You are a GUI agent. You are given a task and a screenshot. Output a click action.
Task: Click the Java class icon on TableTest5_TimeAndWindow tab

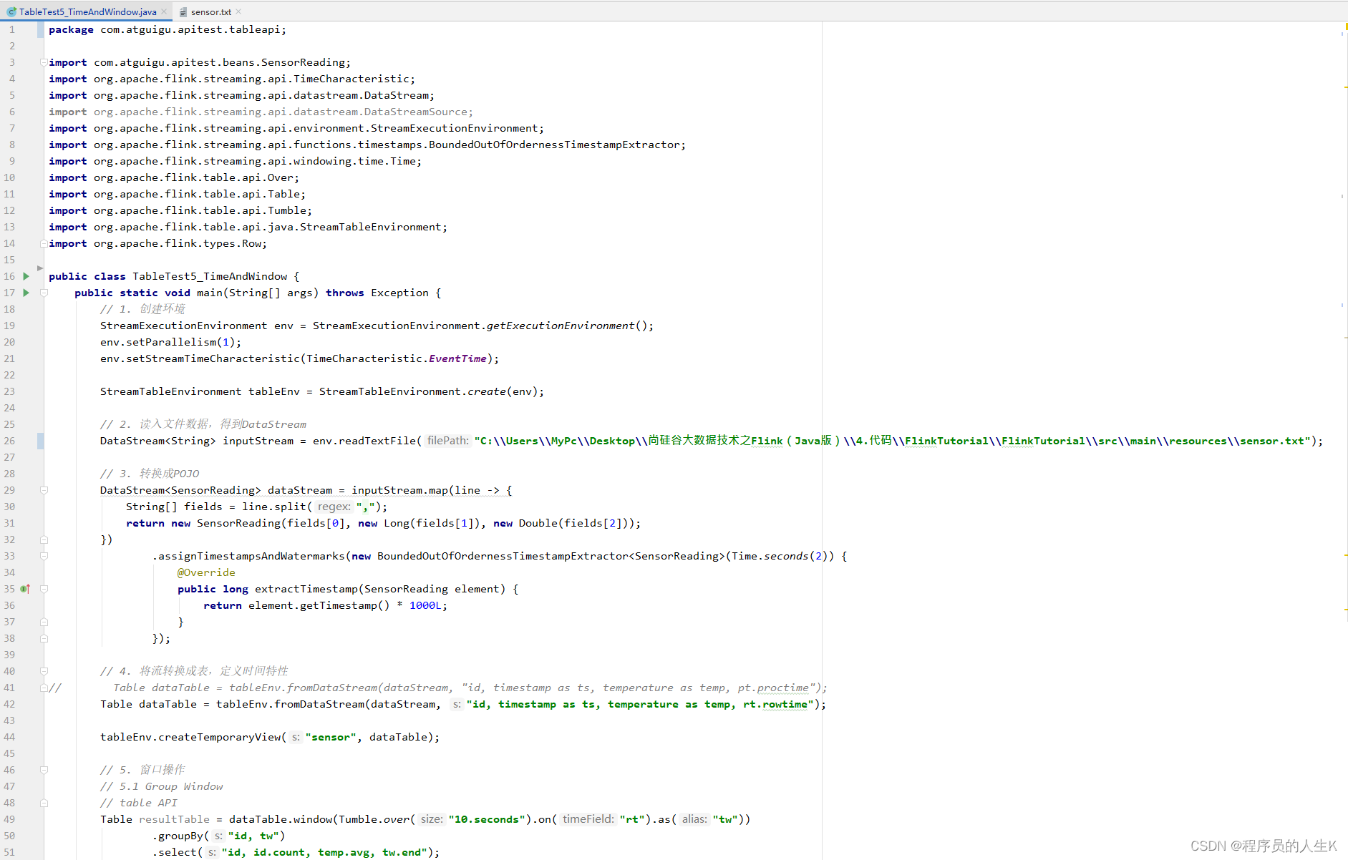[x=11, y=12]
